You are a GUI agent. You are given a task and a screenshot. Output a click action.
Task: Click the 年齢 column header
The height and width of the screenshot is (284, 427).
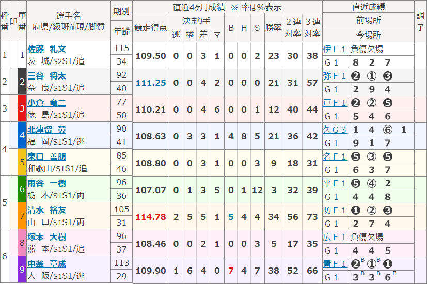(x=121, y=31)
